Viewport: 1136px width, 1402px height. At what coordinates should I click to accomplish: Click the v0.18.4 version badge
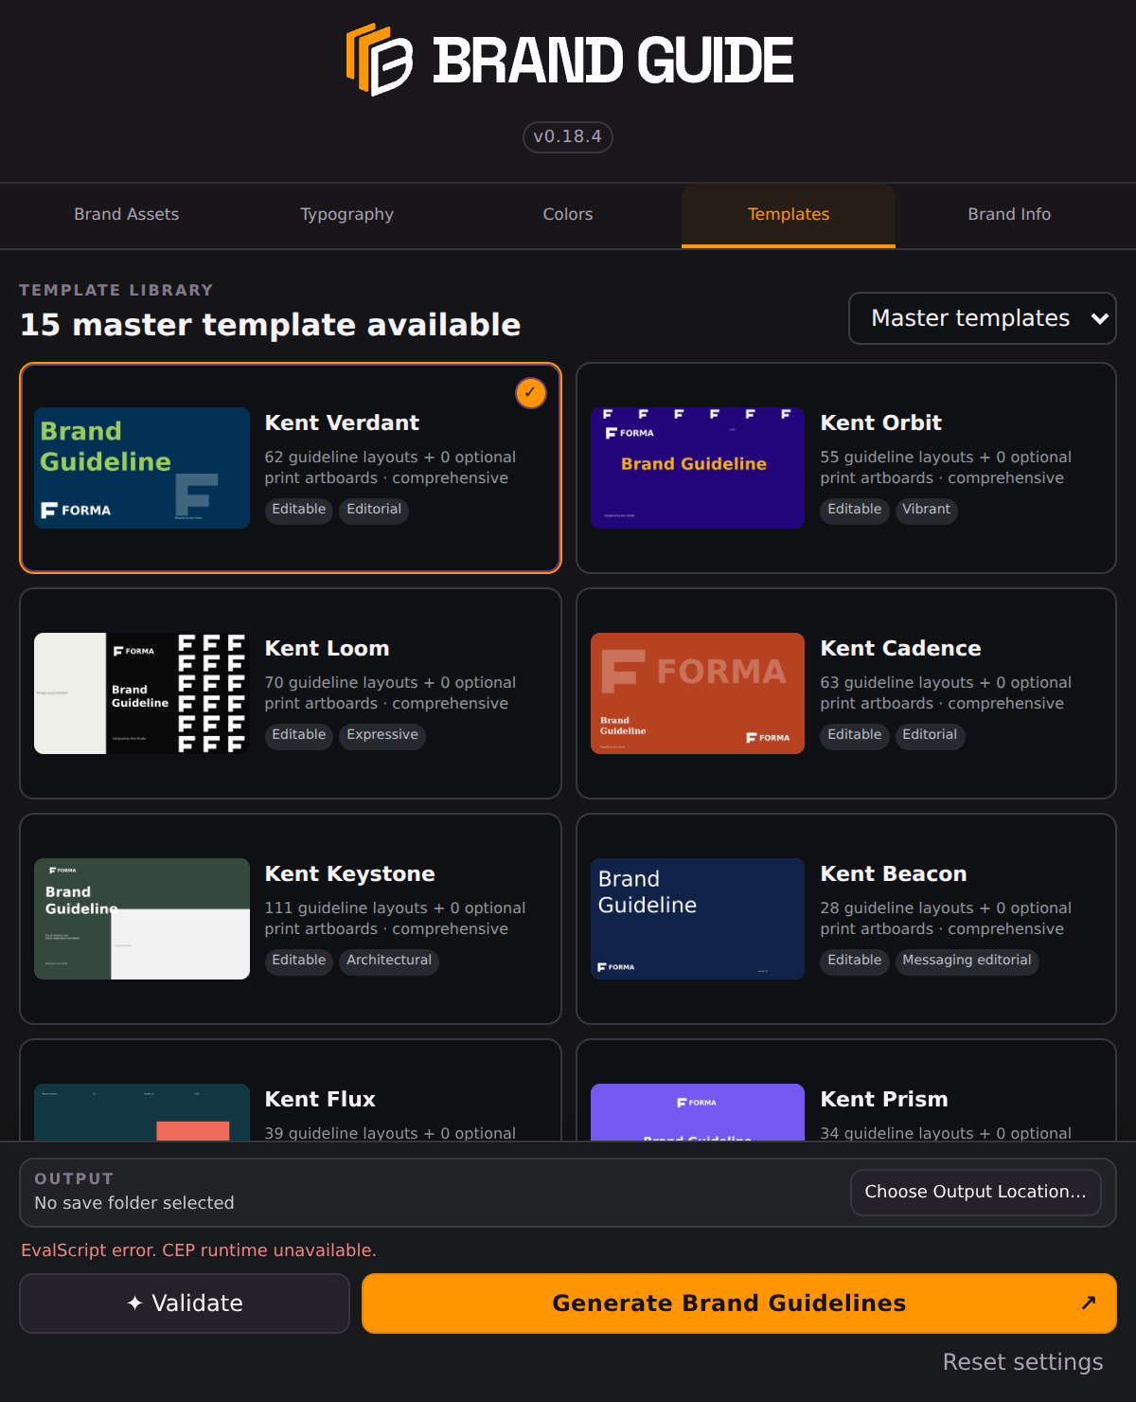[568, 136]
